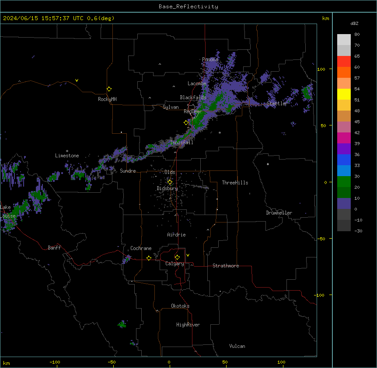Select the bright orange 57–60 dBZ swatch

pos(344,72)
